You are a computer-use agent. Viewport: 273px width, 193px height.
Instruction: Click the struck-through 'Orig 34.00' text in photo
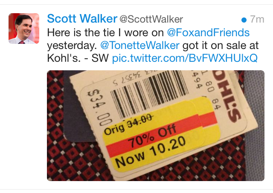click(x=128, y=124)
